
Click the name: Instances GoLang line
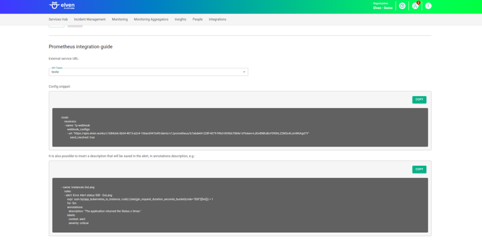(x=79, y=187)
